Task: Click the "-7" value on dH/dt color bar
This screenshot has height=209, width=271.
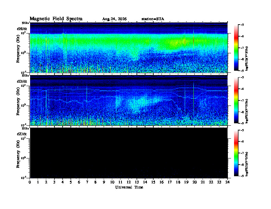Action: tap(242, 48)
